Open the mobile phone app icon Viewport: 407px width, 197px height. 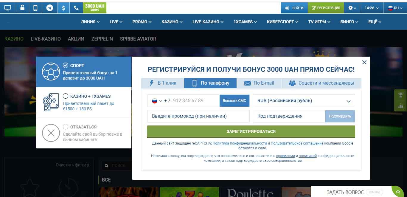pyautogui.click(x=35, y=8)
